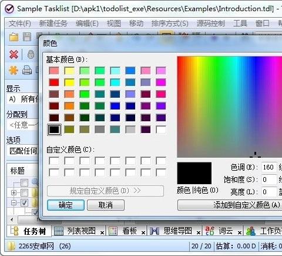Switch to the 看板 tab
Viewport: 282px width, 256px height.
129,231
